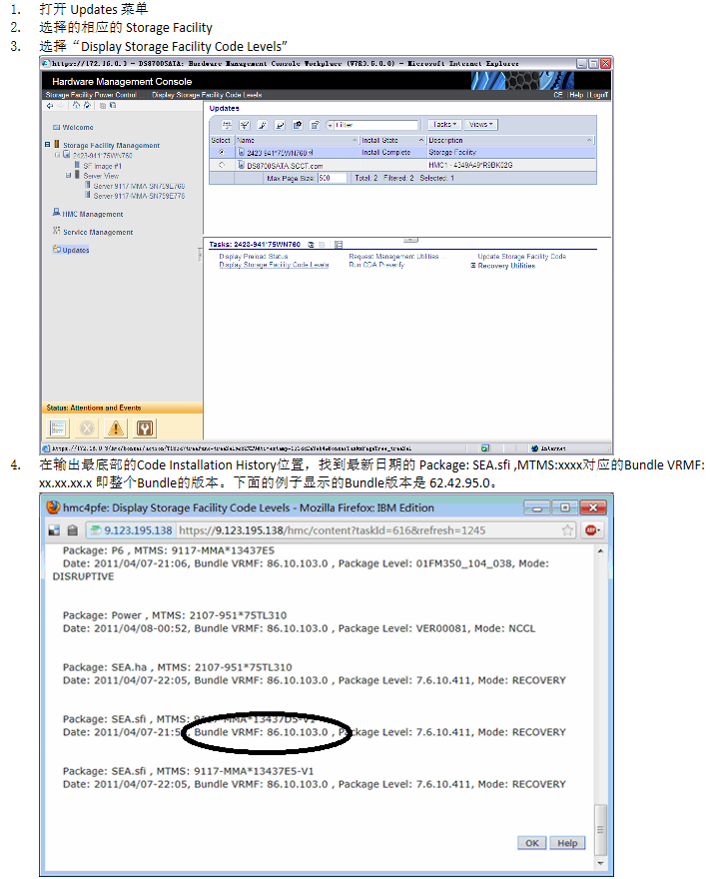The height and width of the screenshot is (879, 719).
Task: Open the dropdown arrow left of Filter box
Action: 330,125
